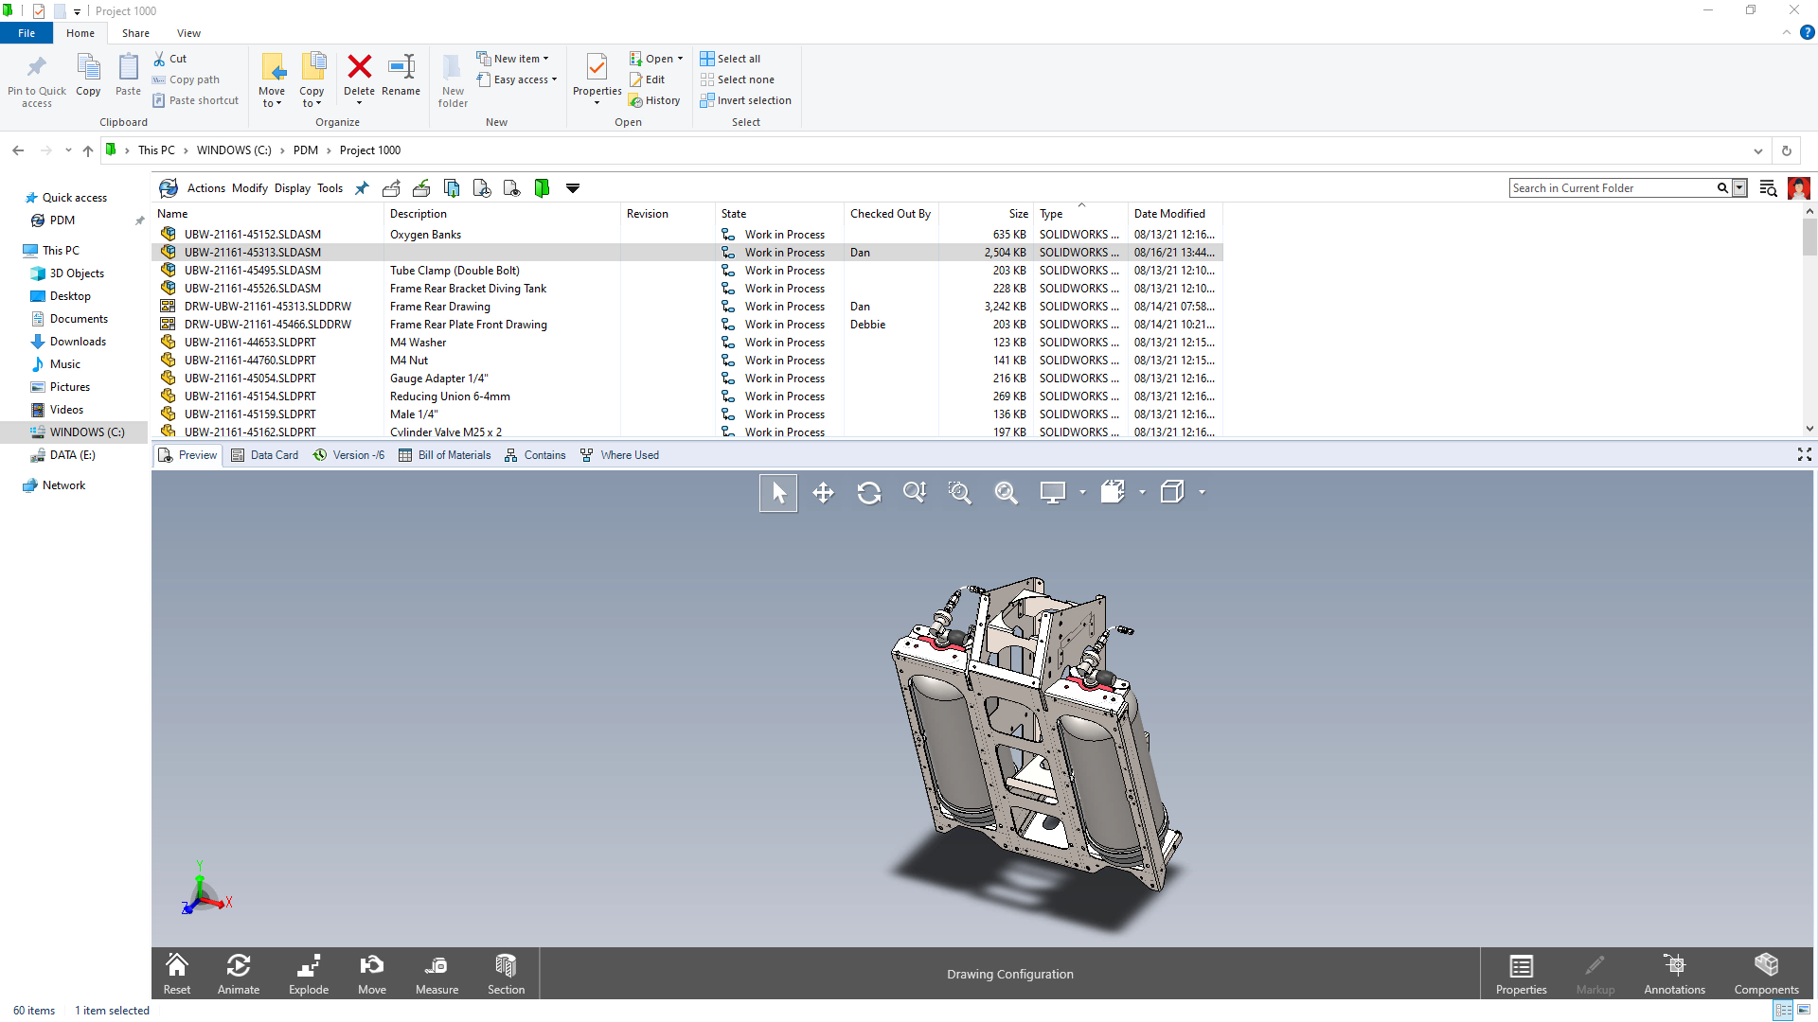1818x1022 pixels.
Task: Click the Section tool in the bottom bar
Action: (x=506, y=974)
